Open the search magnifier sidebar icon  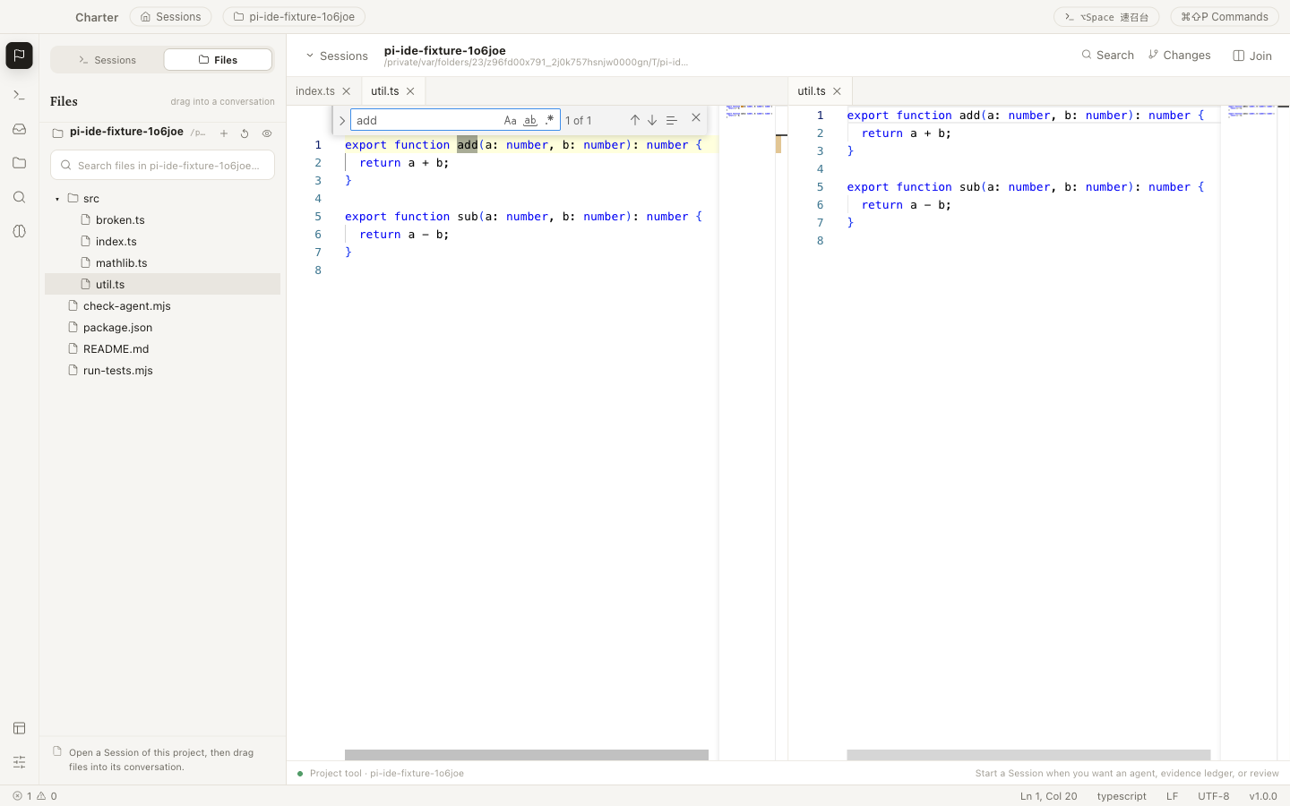[19, 197]
